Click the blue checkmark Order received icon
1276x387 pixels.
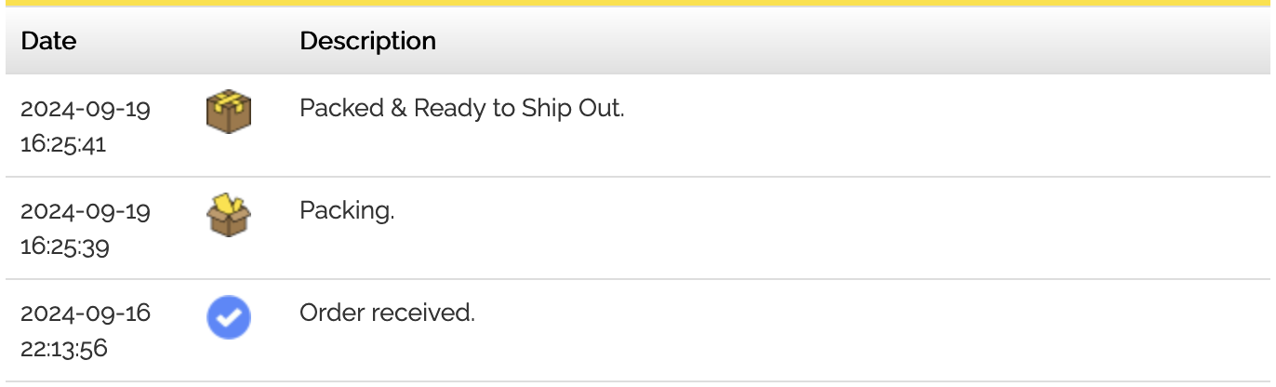click(229, 318)
